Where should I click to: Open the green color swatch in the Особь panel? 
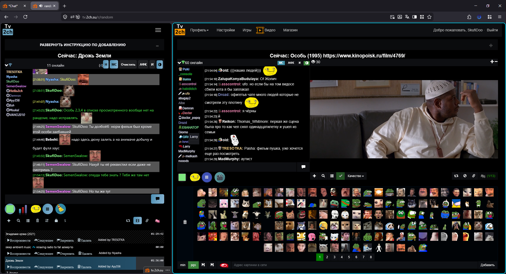[x=182, y=177]
